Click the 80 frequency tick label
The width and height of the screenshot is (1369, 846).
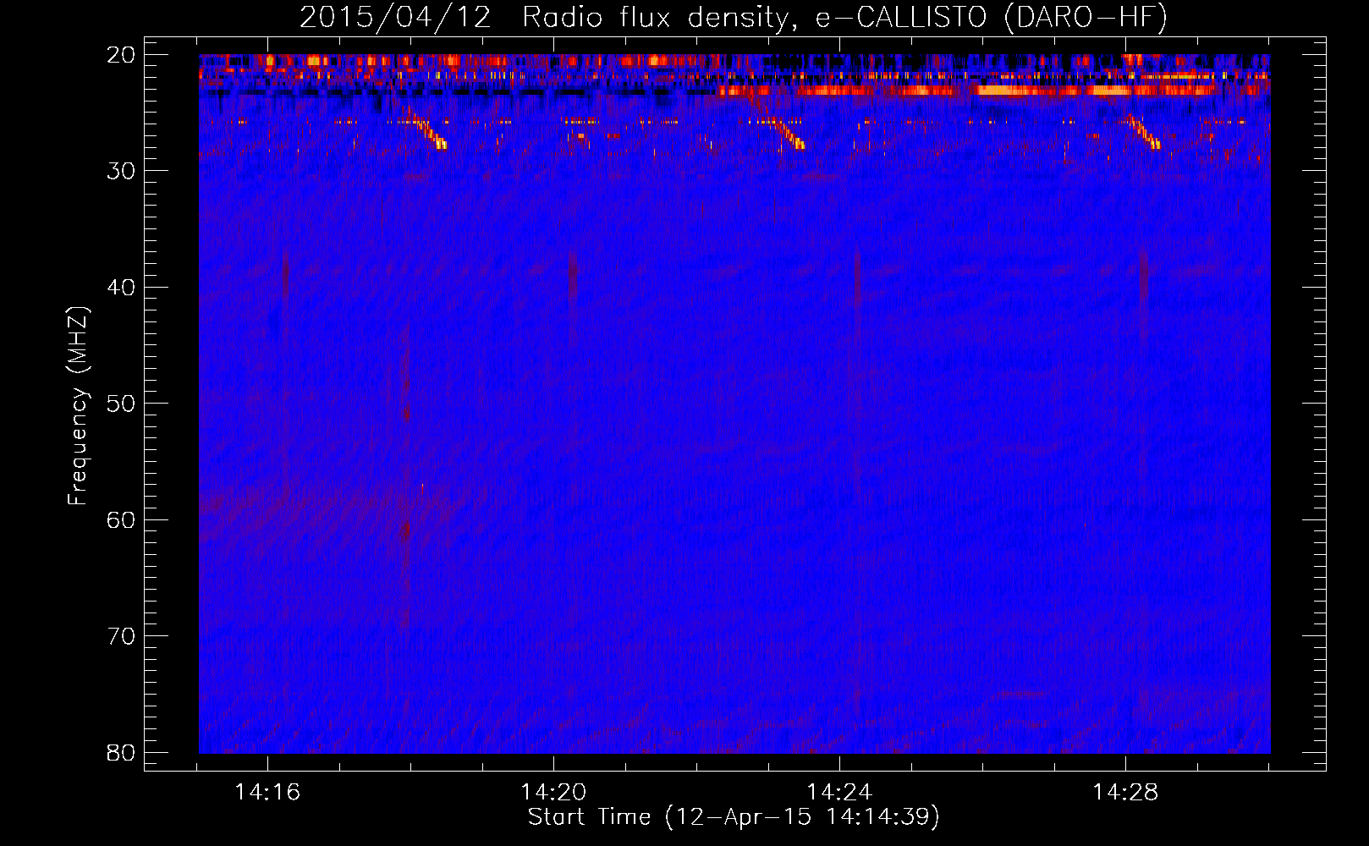coord(121,753)
